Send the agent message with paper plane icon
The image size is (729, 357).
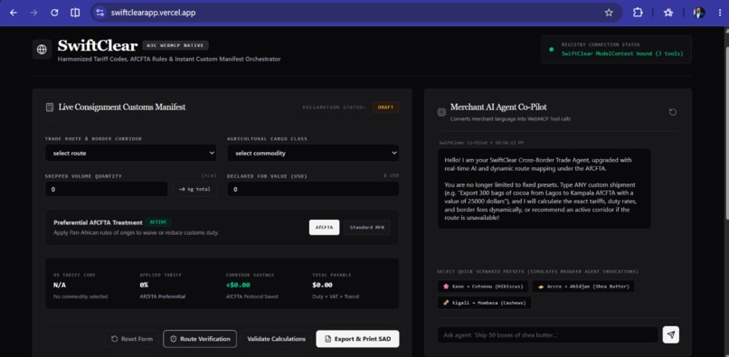tap(671, 334)
